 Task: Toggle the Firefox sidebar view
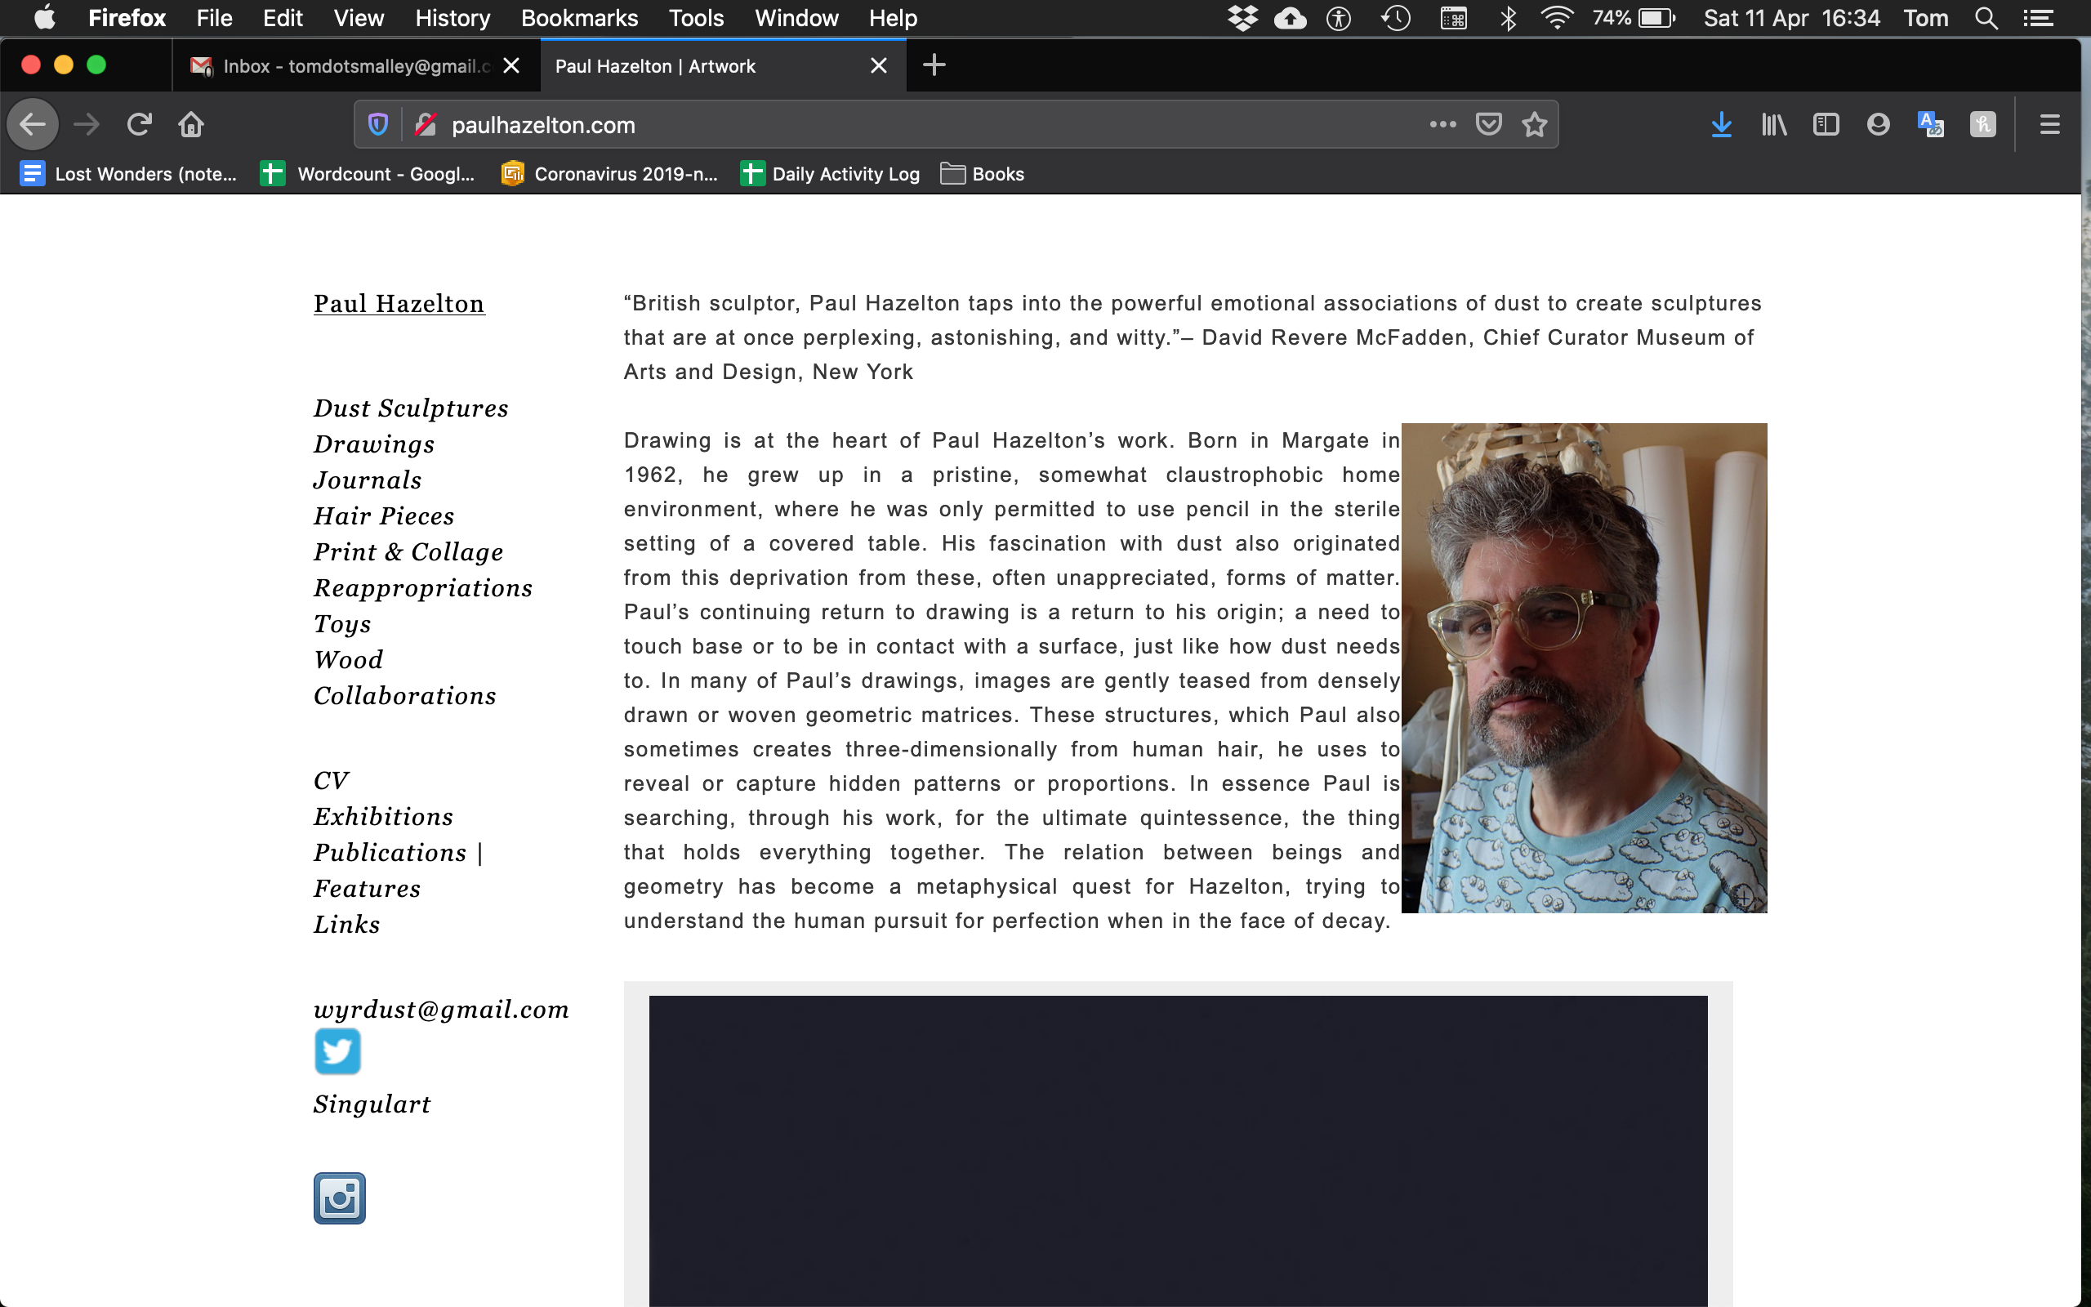click(1825, 125)
